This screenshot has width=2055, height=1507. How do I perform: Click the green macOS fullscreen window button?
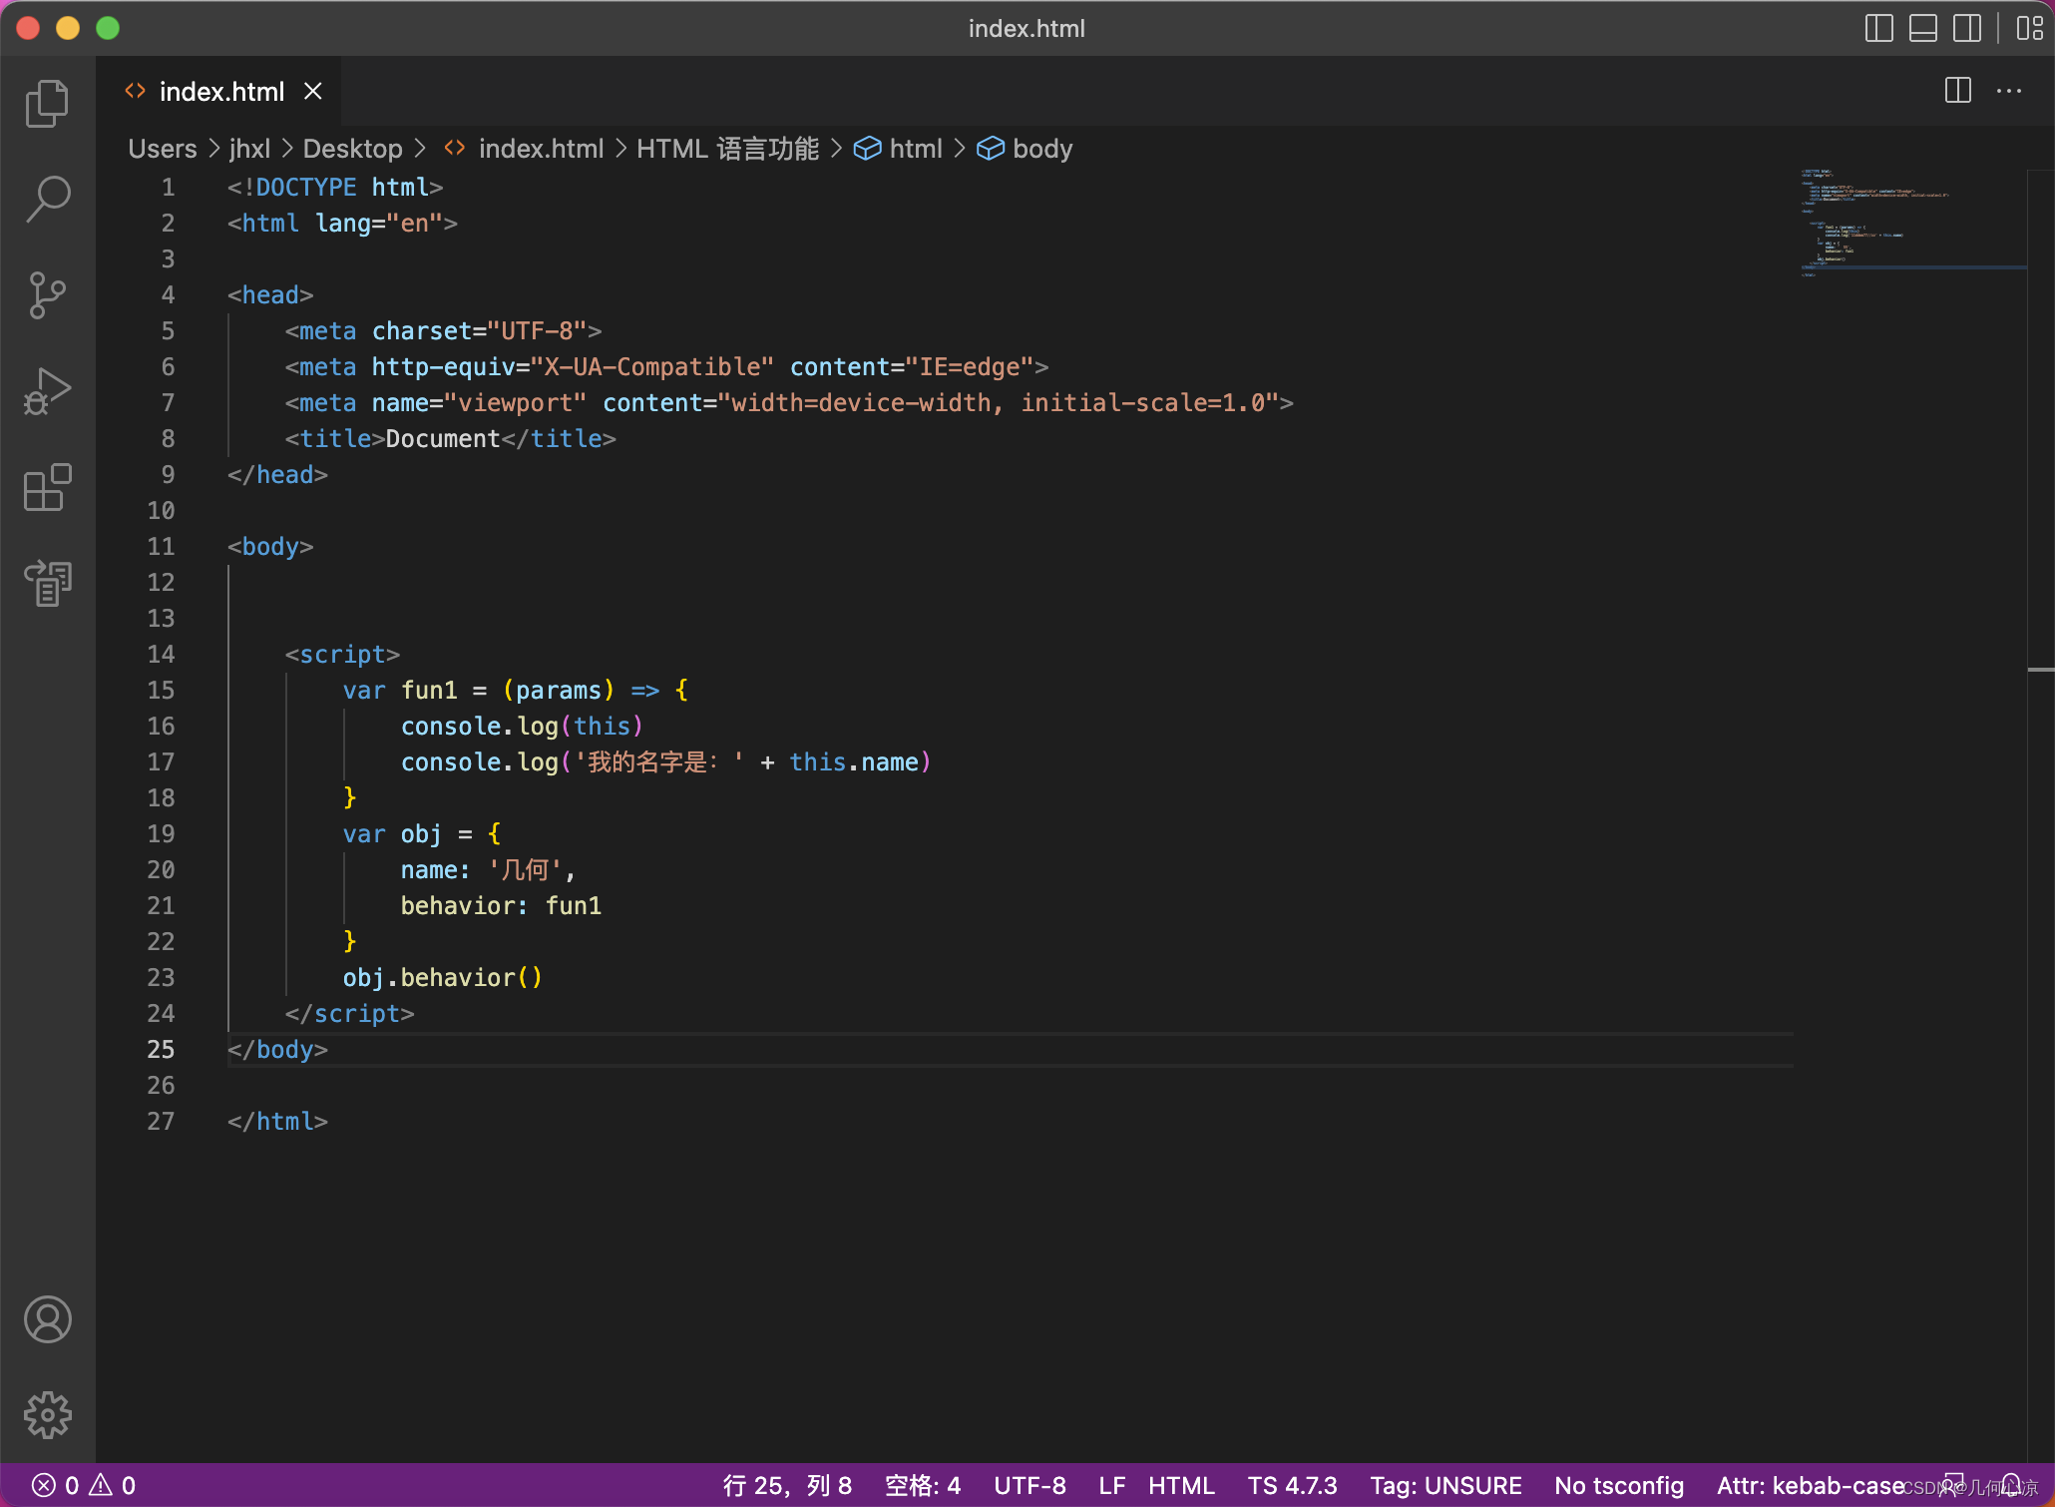108,28
